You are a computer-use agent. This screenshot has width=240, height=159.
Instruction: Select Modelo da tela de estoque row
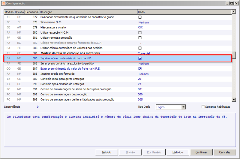click(118, 53)
